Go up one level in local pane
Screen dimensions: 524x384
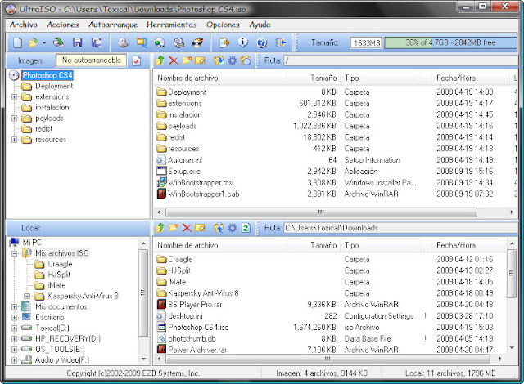(160, 228)
